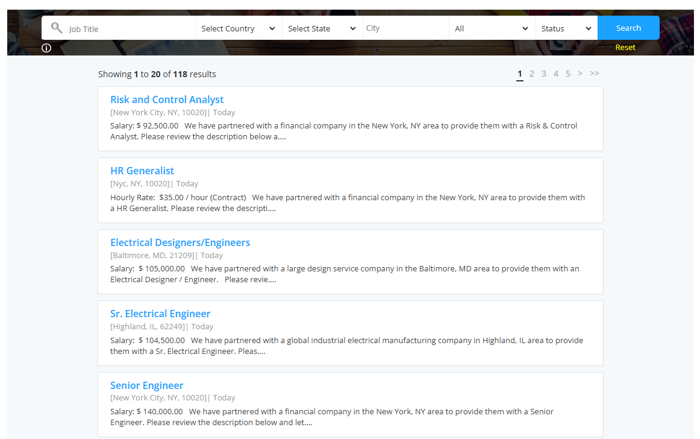Focus the City input field
The height and width of the screenshot is (439, 700).
pos(406,28)
